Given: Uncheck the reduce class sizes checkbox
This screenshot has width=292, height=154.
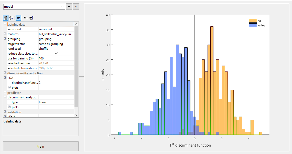Looking at the screenshot, I should pos(57,54).
